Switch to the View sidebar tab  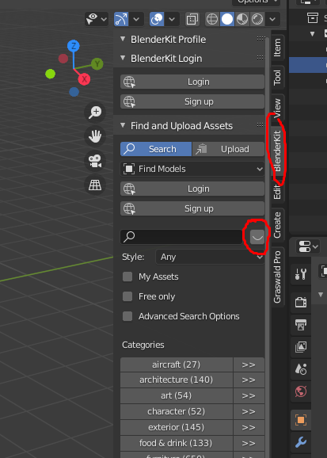pyautogui.click(x=277, y=108)
